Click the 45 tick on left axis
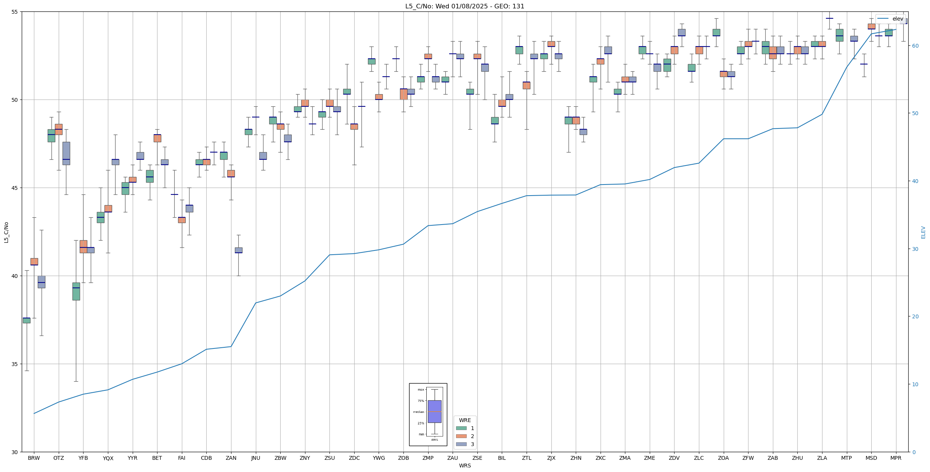 tap(14, 188)
